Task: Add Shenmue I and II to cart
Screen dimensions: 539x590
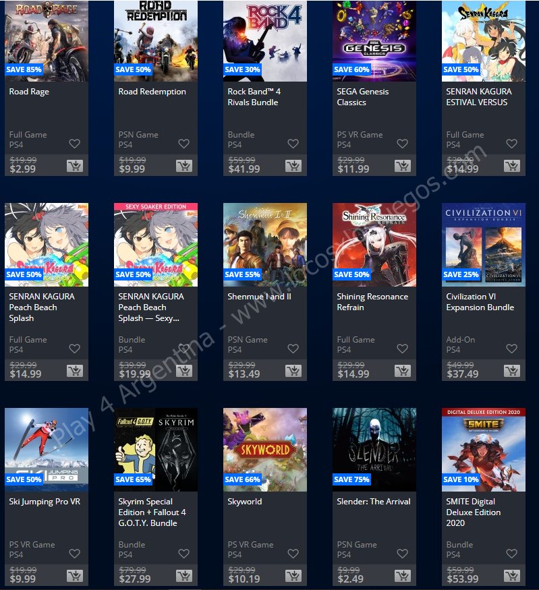Action: (x=293, y=371)
